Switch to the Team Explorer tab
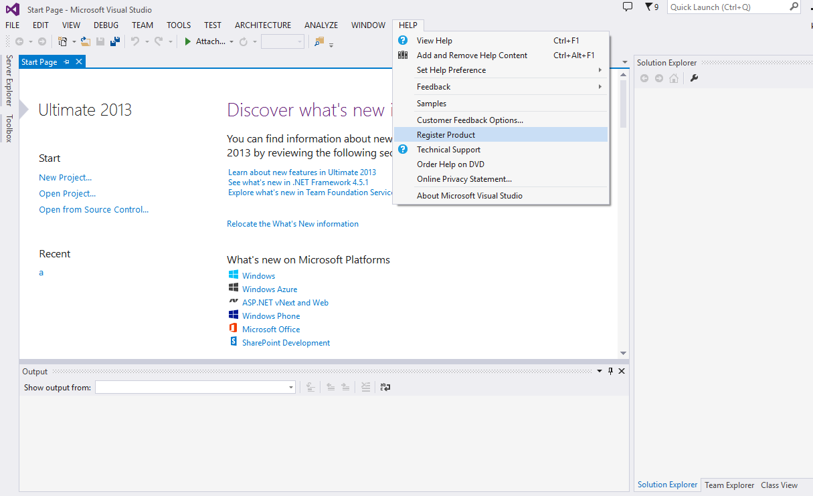The image size is (813, 496). (x=729, y=485)
